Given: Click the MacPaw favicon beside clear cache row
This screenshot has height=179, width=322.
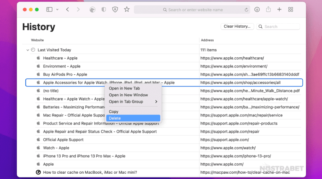Looking at the screenshot, I should click(x=38, y=172).
